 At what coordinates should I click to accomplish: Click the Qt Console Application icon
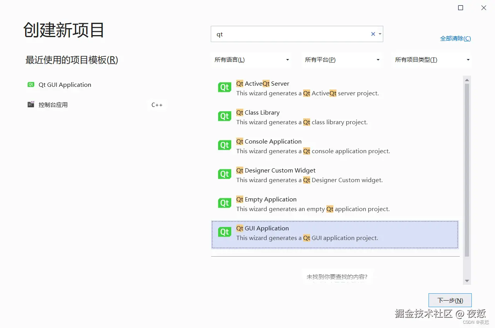(x=224, y=145)
